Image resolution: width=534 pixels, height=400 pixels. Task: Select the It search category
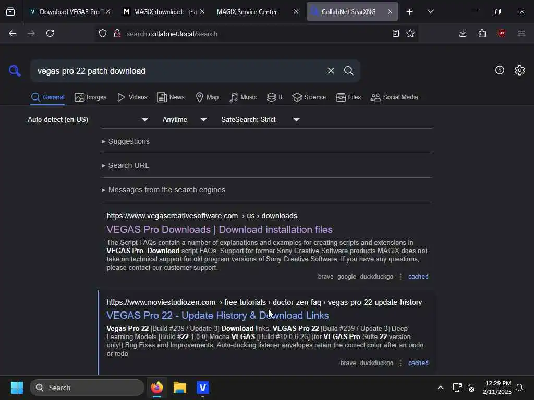pos(274,97)
